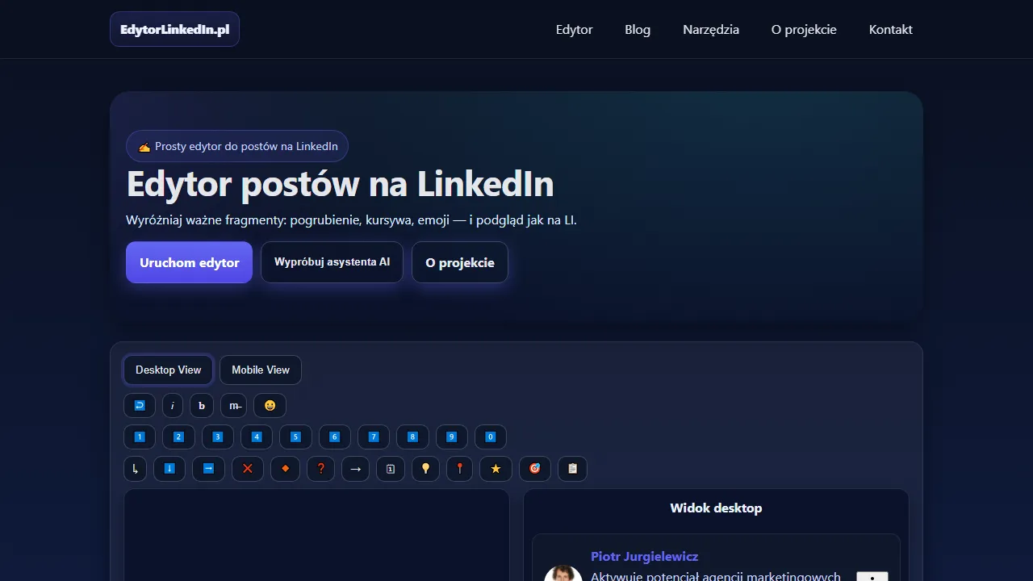Open the Blog page from the navigation
Screen dimensions: 1033x581
tap(637, 29)
